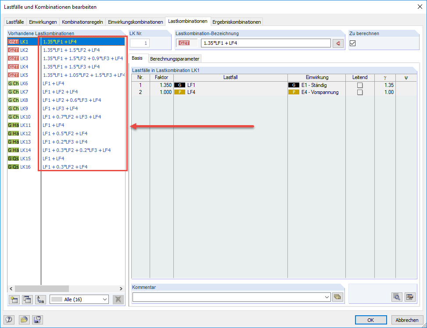Click the yellow P badge beside LF4

(180, 92)
